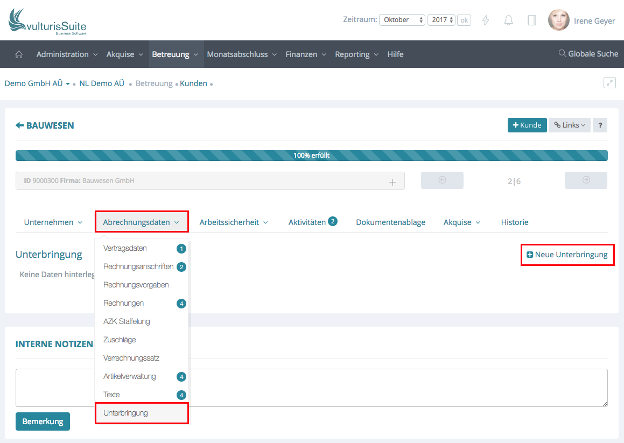The image size is (624, 443).
Task: Click the Neue Unterbringung link
Action: (x=567, y=255)
